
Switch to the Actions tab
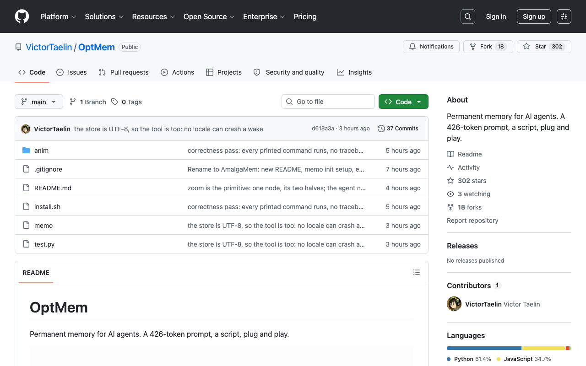coord(178,72)
